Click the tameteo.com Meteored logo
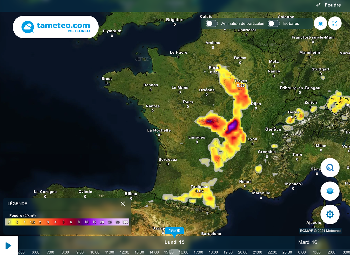The height and width of the screenshot is (255, 350). click(x=56, y=27)
